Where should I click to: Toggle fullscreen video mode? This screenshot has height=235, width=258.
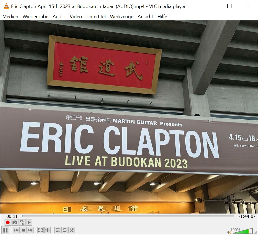tap(40, 230)
